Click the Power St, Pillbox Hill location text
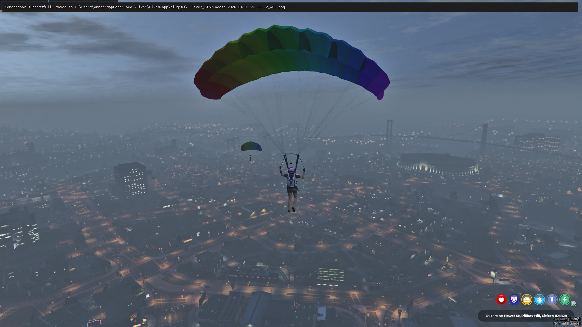This screenshot has width=582, height=327. [522, 316]
